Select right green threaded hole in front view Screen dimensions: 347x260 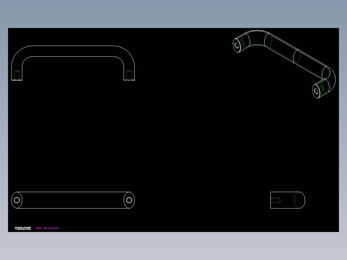129,75
